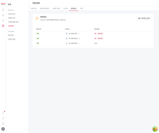Viewport: 159px width, 133px height.
Task: Switch to the 서버 tab
Action: pos(81,9)
